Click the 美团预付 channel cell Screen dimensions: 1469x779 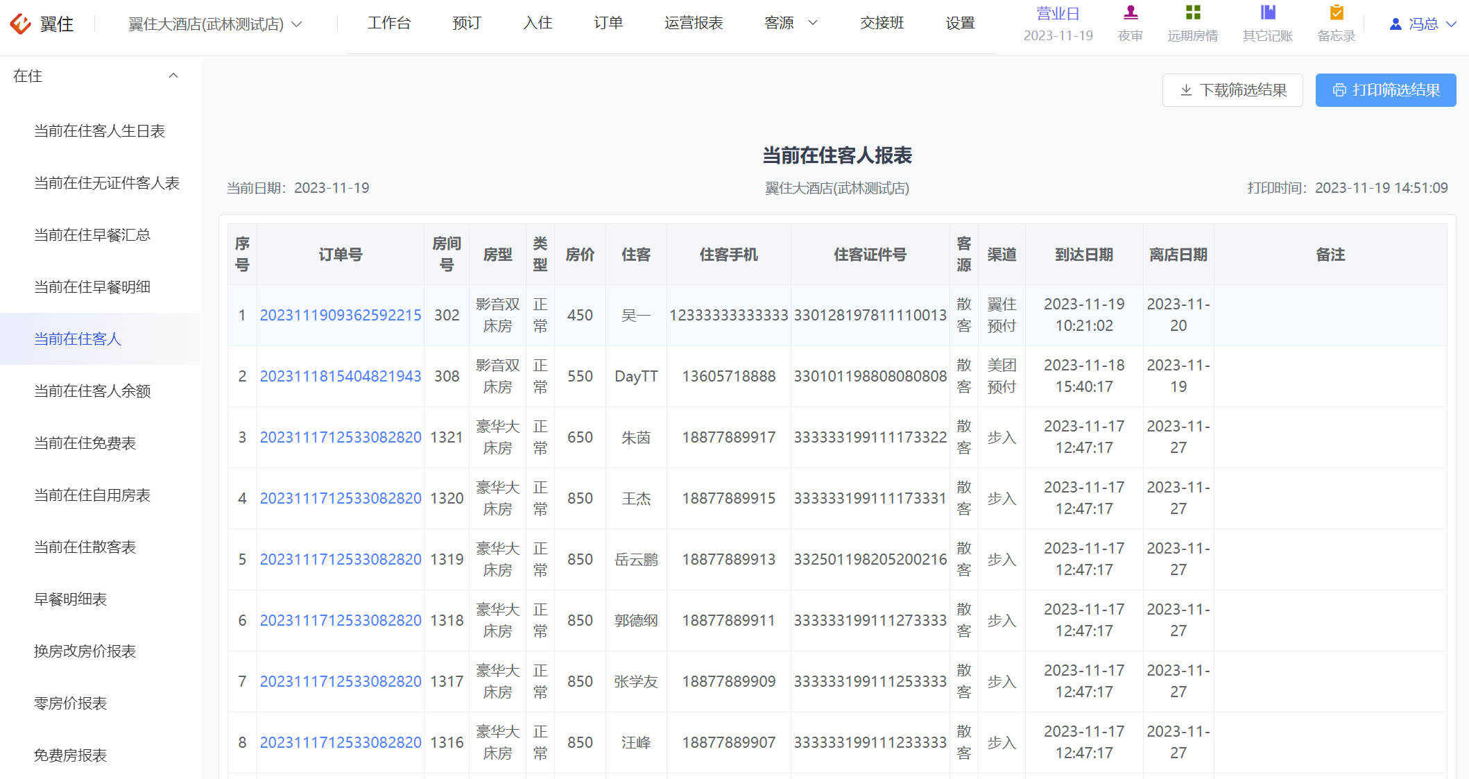pyautogui.click(x=1002, y=377)
